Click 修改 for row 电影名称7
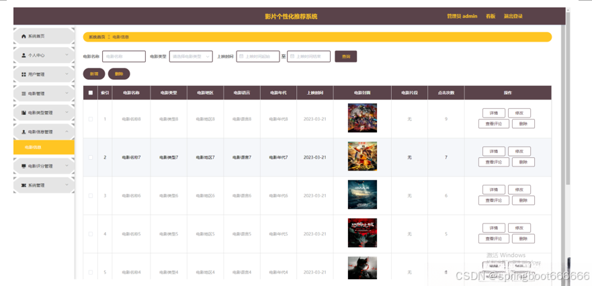Viewport: 592px width, 286px height. pyautogui.click(x=519, y=151)
